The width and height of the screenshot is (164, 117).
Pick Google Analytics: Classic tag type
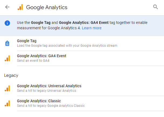[x=82, y=104]
